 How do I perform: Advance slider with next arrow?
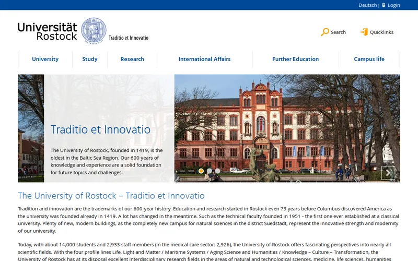[x=388, y=173]
